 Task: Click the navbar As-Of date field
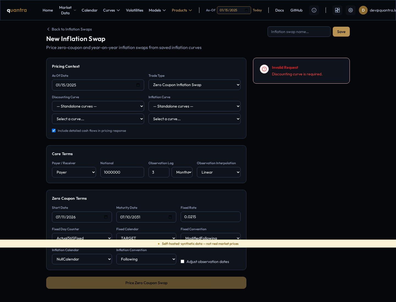point(234,10)
